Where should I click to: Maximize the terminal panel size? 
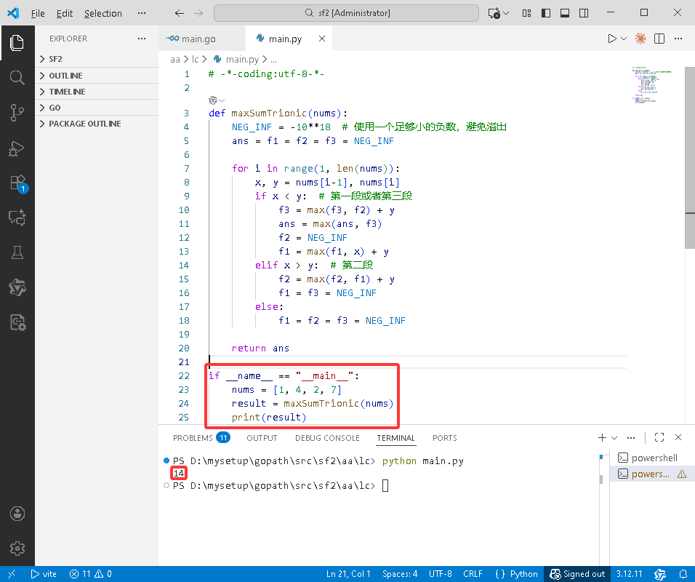tap(659, 437)
